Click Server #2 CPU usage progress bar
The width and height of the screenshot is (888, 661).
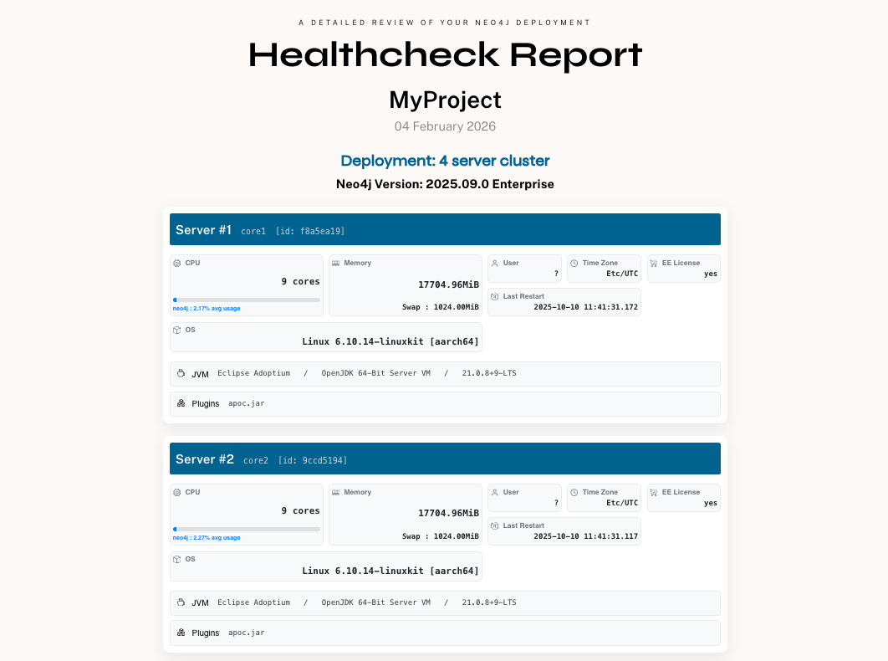point(247,529)
